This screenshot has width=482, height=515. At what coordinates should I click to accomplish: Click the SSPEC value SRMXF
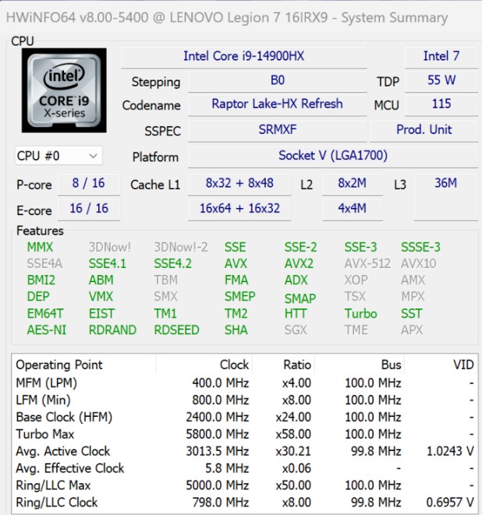277,130
